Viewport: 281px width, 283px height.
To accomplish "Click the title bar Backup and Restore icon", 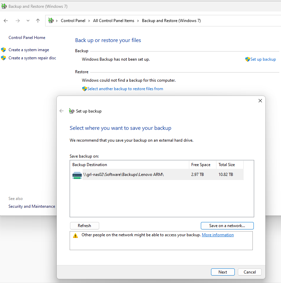I will (x=4, y=6).
